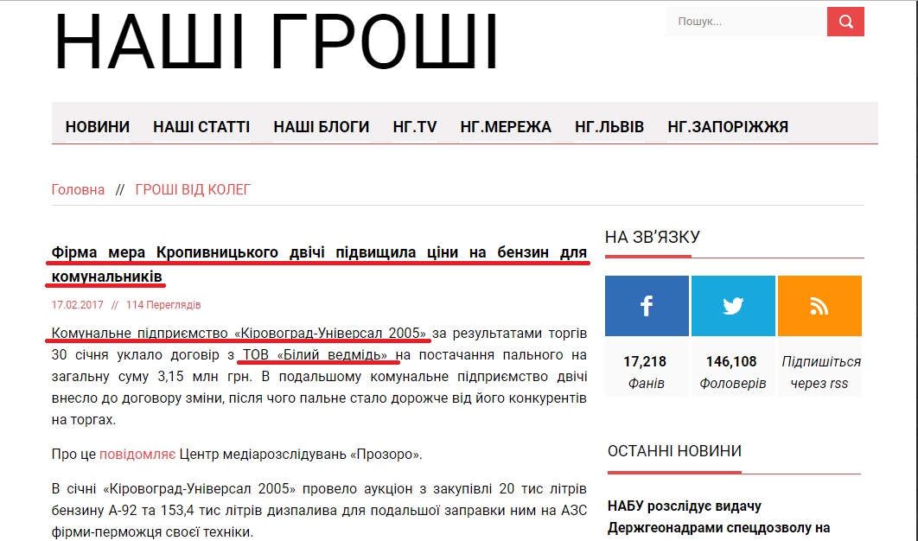
Task: Click the повідомляє hyperlink in article
Action: (137, 455)
